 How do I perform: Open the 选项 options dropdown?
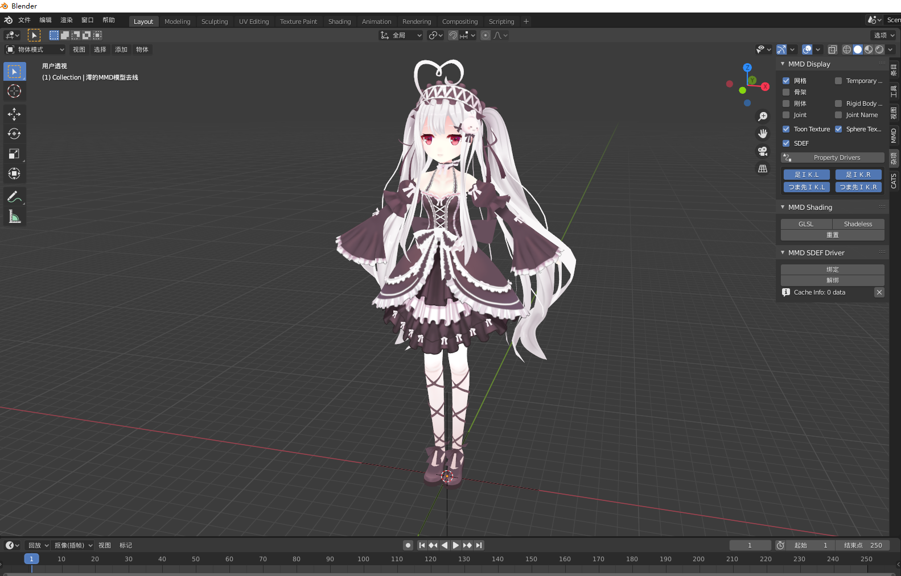(x=884, y=35)
